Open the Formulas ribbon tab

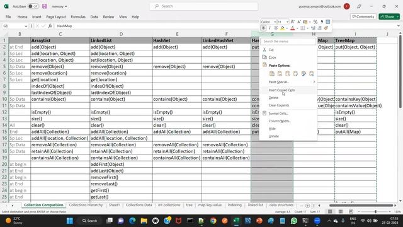point(78,17)
